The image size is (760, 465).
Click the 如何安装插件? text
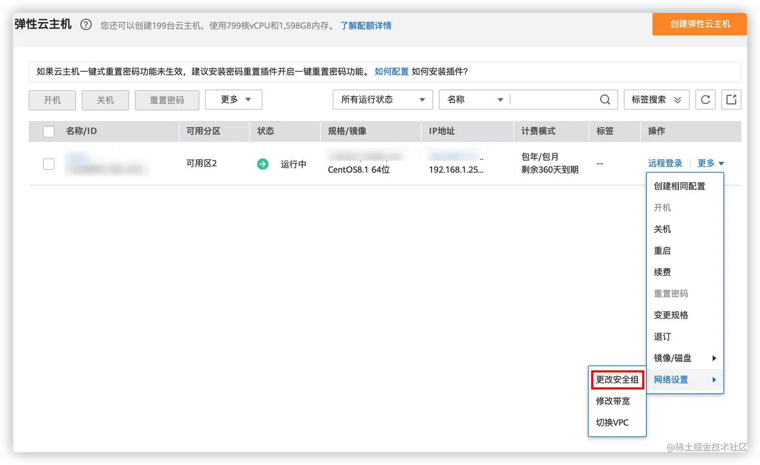click(440, 71)
